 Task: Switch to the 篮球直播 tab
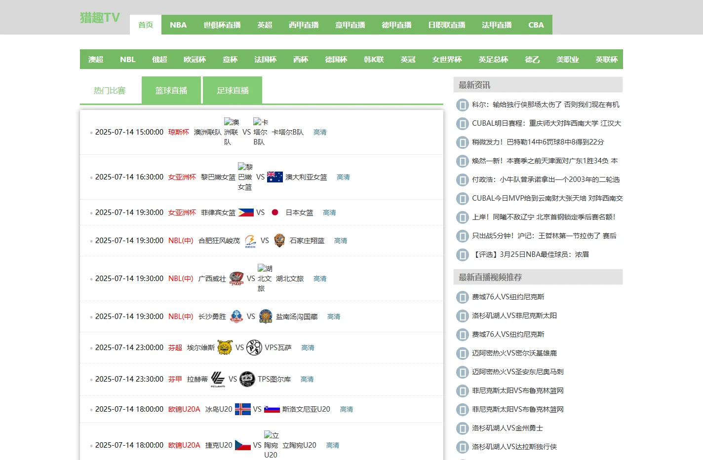(171, 90)
